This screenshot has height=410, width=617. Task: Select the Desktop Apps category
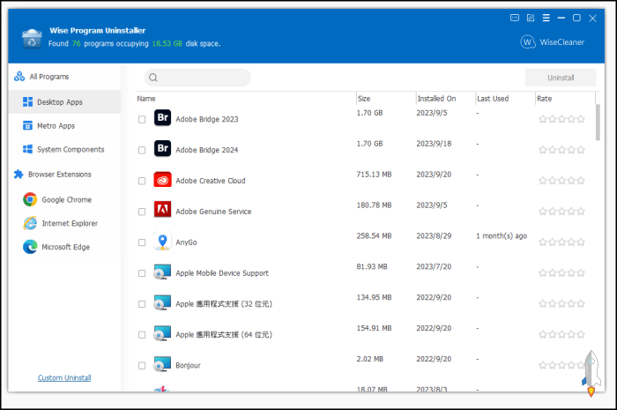[64, 102]
